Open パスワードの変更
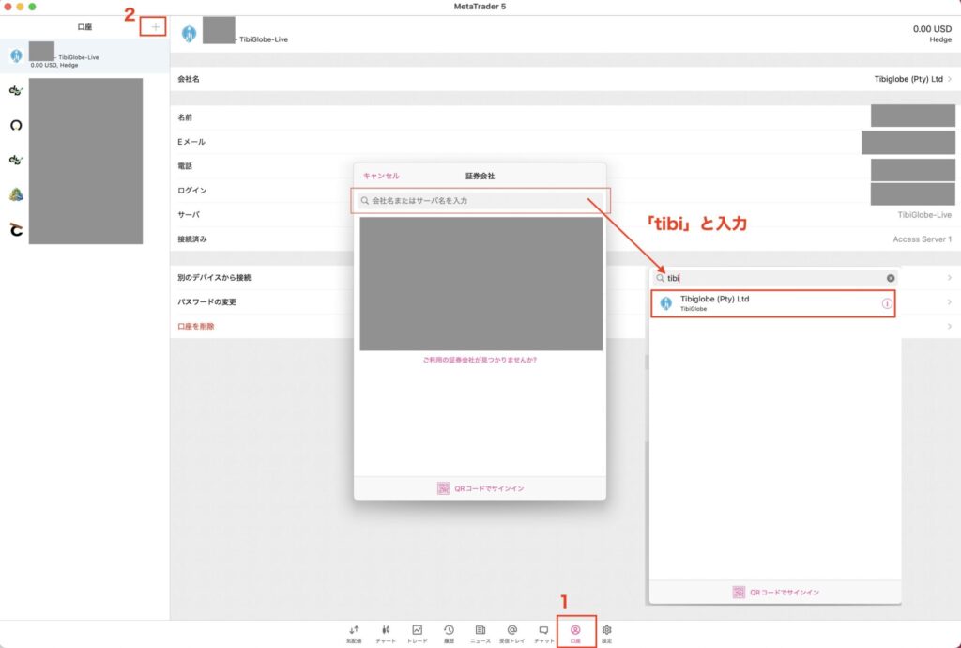Screen dimensions: 961x648 (x=207, y=302)
